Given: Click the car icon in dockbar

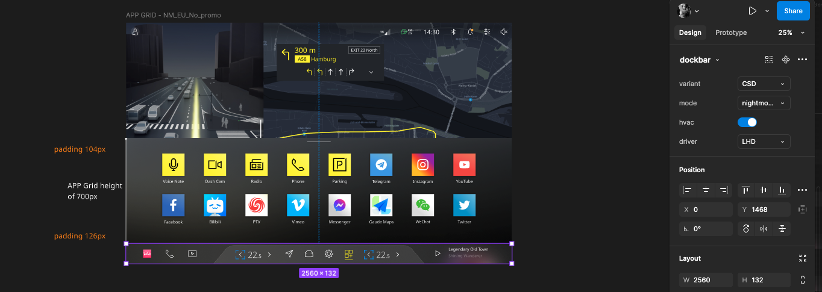Looking at the screenshot, I should (309, 254).
